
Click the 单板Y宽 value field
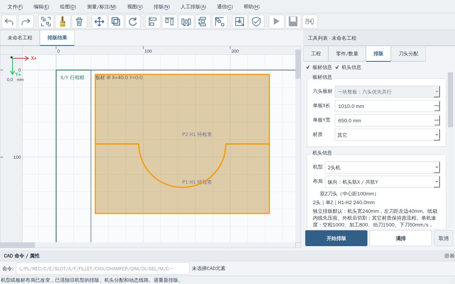(x=388, y=120)
